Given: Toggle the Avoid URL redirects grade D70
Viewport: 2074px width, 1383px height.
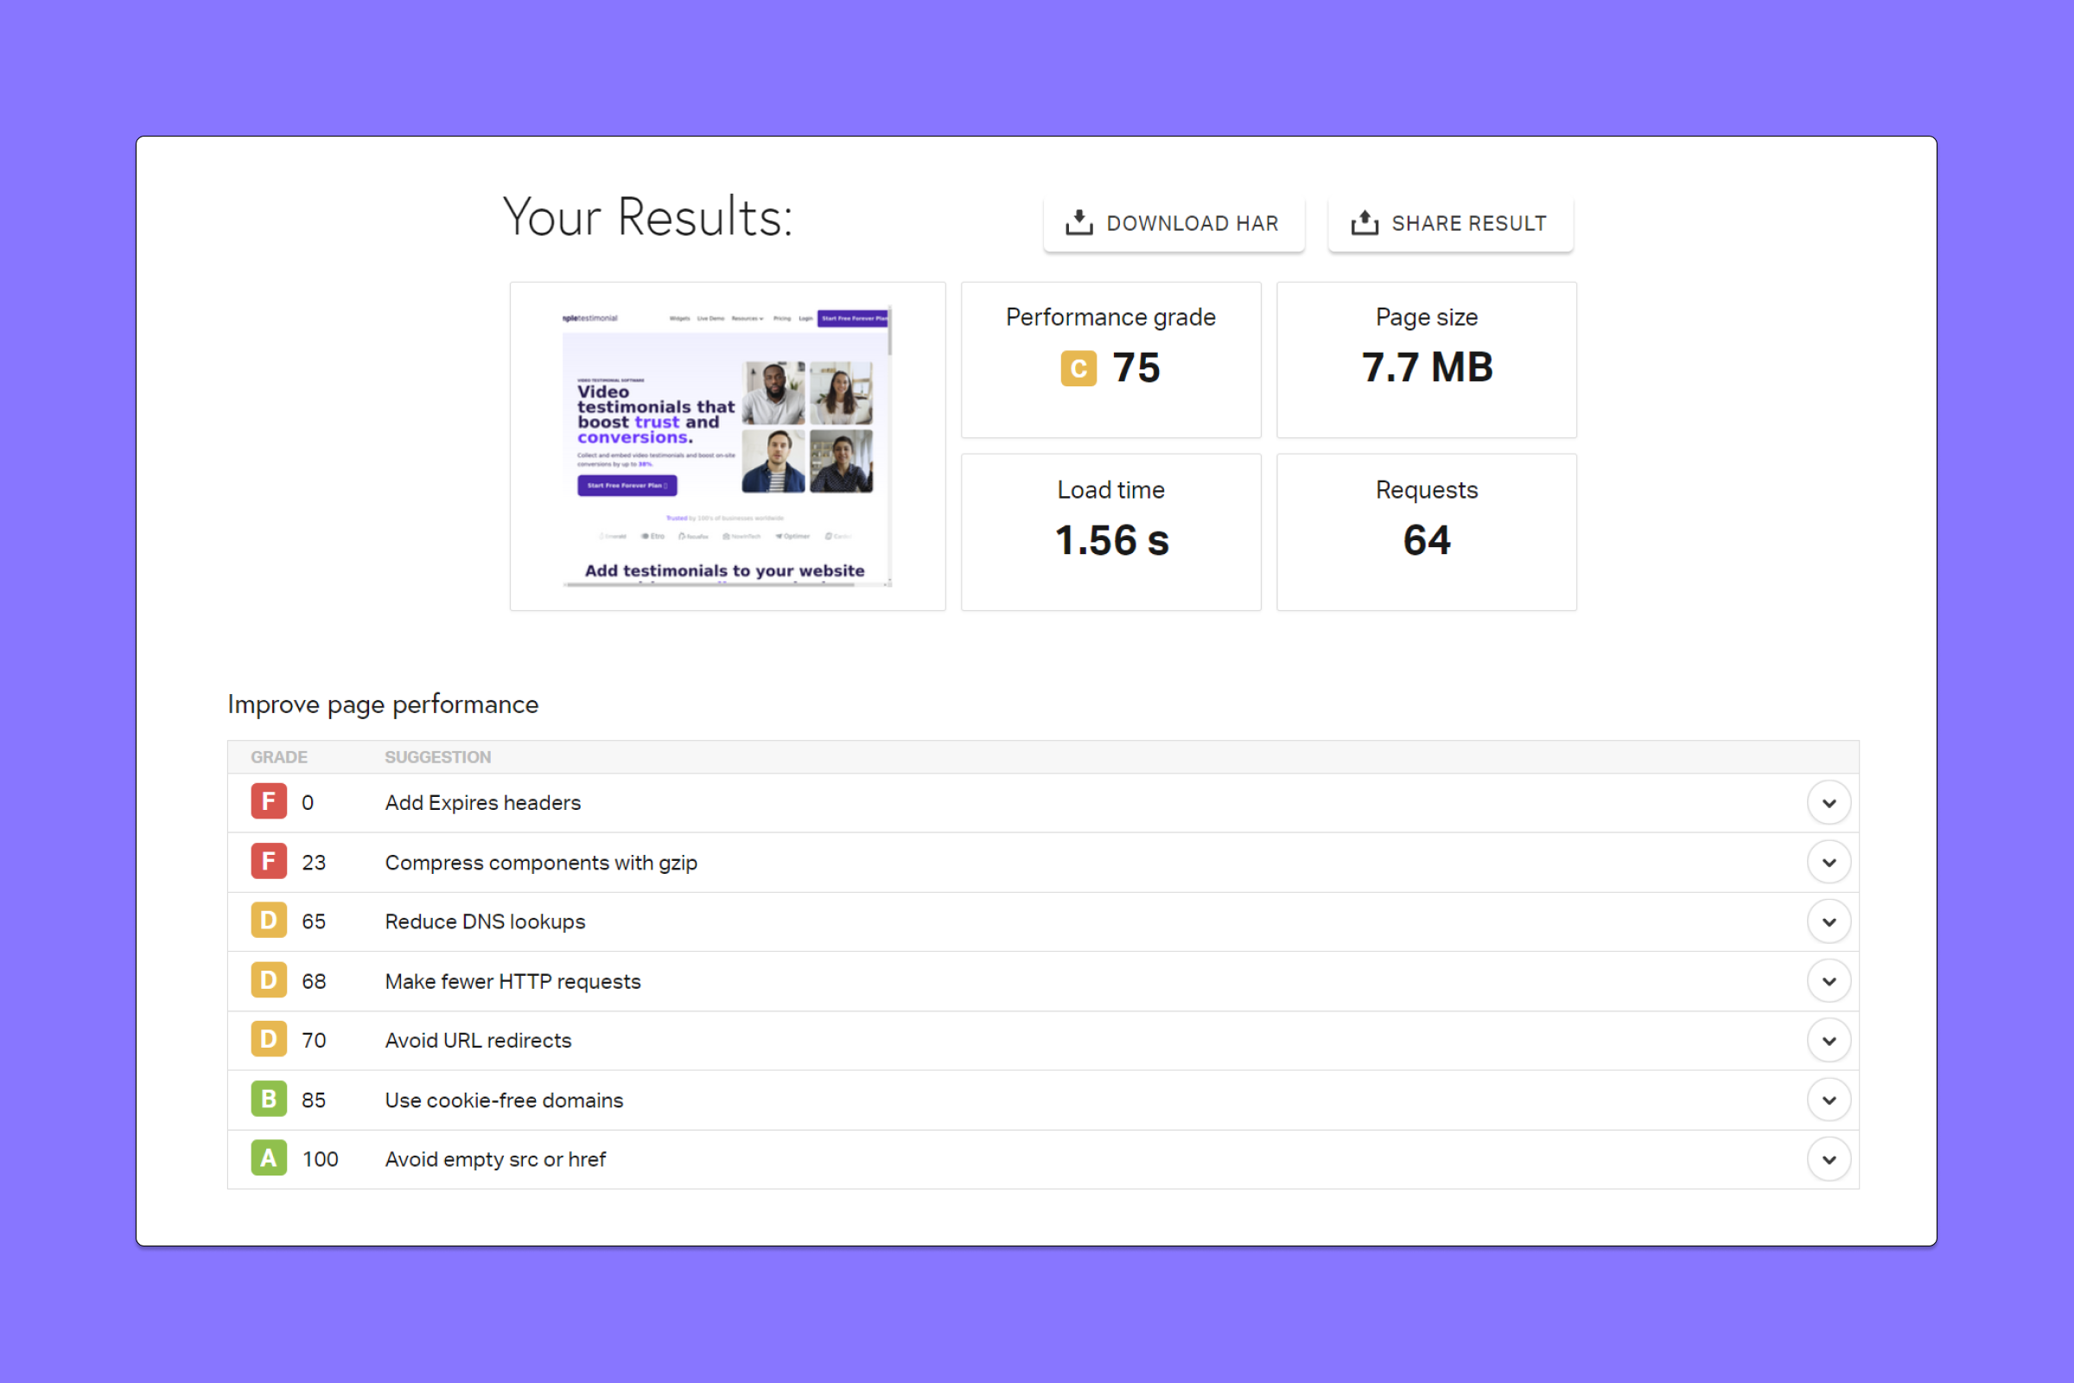Looking at the screenshot, I should (x=1829, y=1041).
